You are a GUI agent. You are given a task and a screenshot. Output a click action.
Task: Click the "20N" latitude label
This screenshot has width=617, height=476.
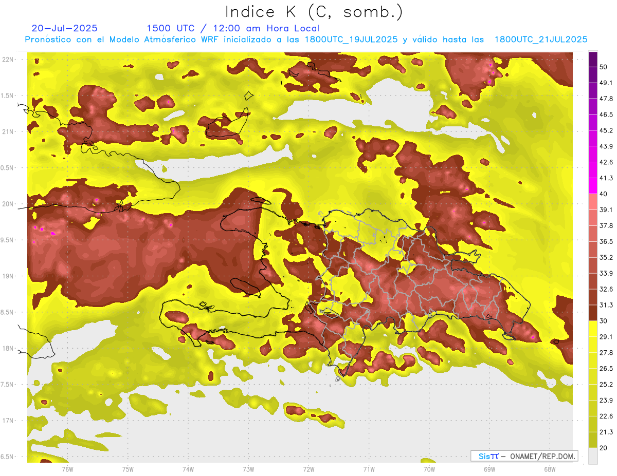(x=9, y=204)
